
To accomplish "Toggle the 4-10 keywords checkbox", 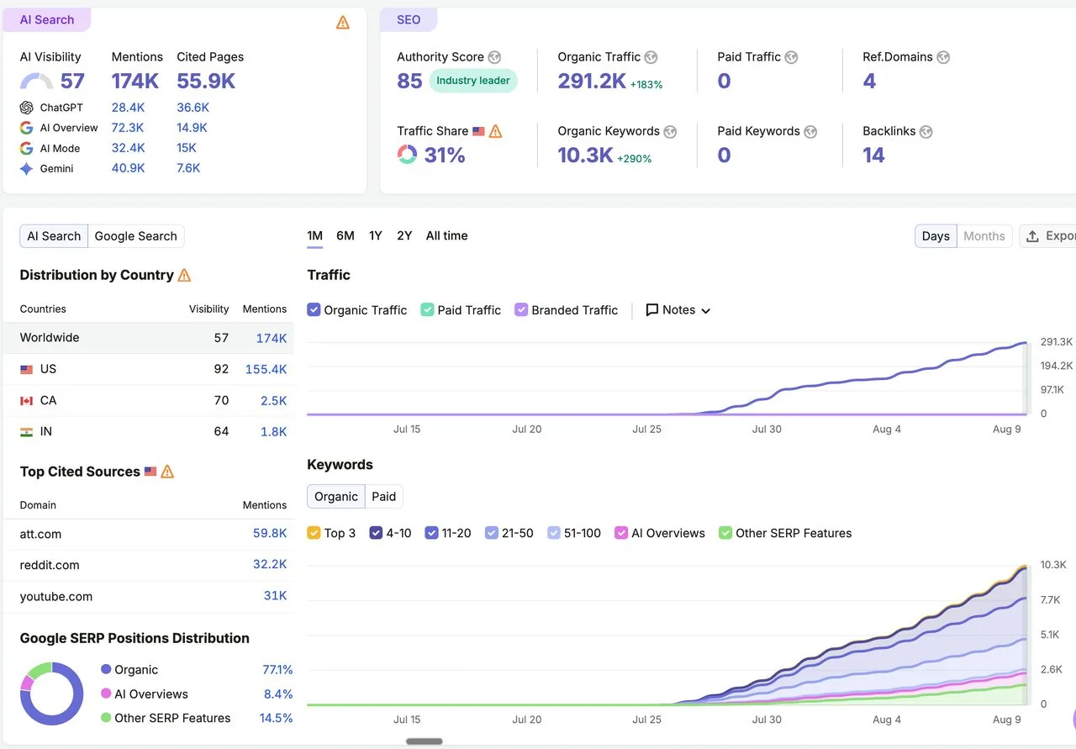I will click(x=376, y=533).
